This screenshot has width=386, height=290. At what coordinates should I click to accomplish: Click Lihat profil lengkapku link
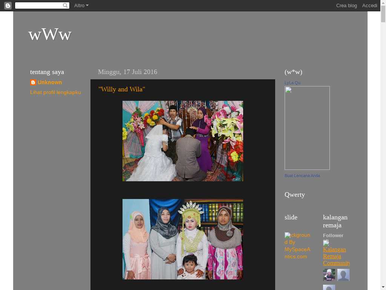[x=55, y=92]
